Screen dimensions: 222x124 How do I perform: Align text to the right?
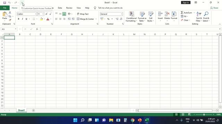[64, 19]
